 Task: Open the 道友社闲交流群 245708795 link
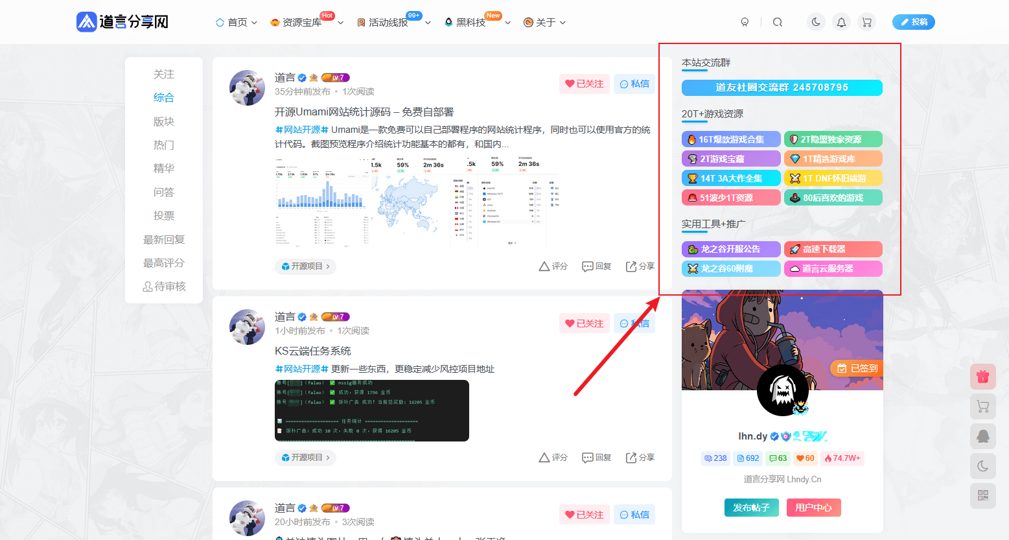coord(782,88)
